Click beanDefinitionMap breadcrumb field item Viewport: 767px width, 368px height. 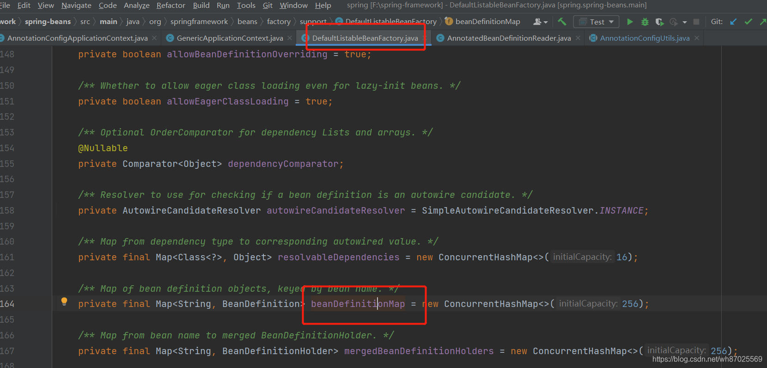(x=487, y=22)
